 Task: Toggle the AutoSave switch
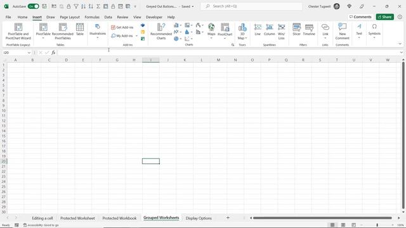(x=34, y=6)
